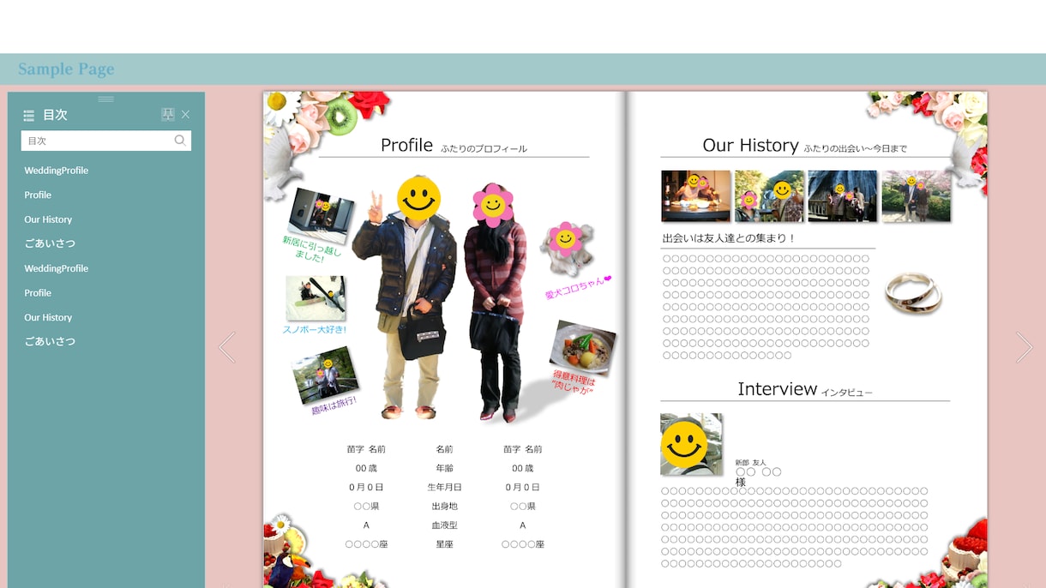Open the second WeddingProfile contents entry
This screenshot has height=588, width=1046.
(57, 268)
